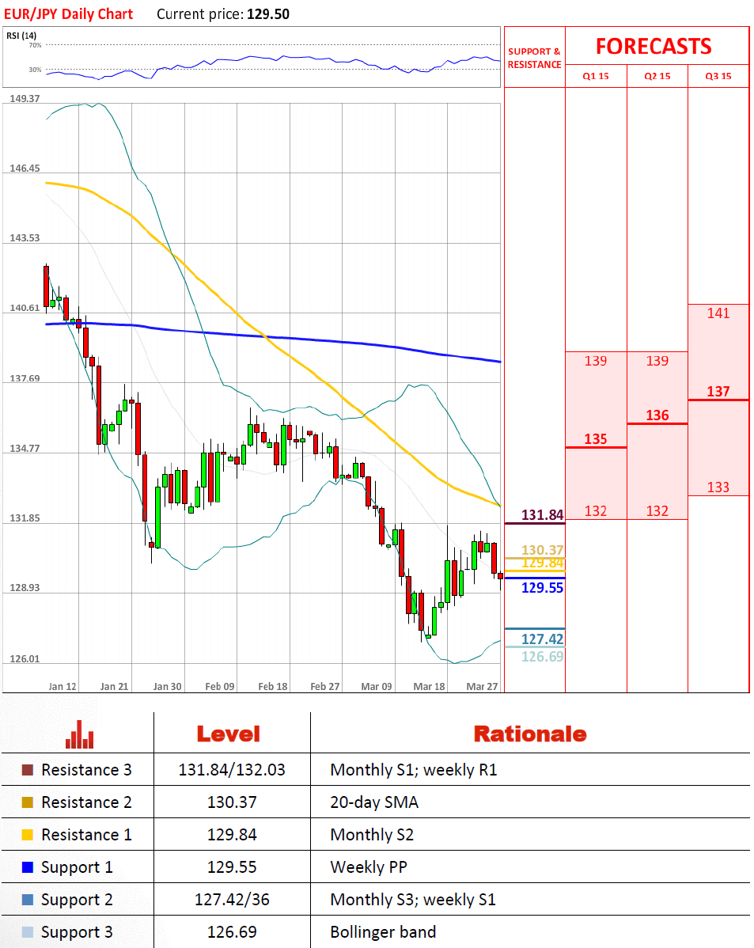
Task: Click the rationale Monthly S3; weekly S1
Action: click(x=413, y=900)
